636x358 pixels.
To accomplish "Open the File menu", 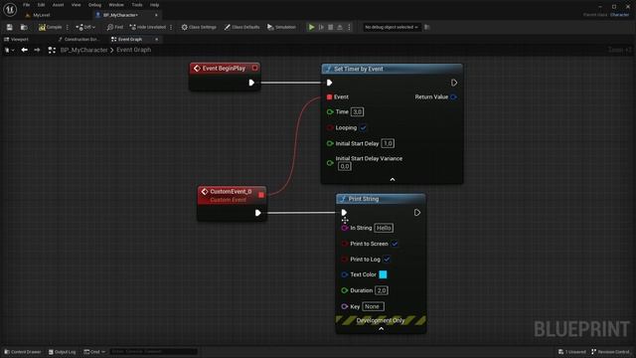I will pos(27,5).
